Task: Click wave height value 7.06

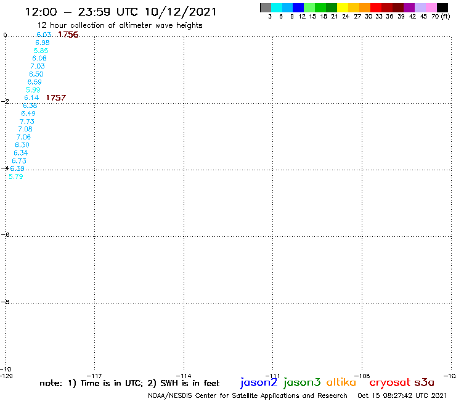Action: [23, 137]
